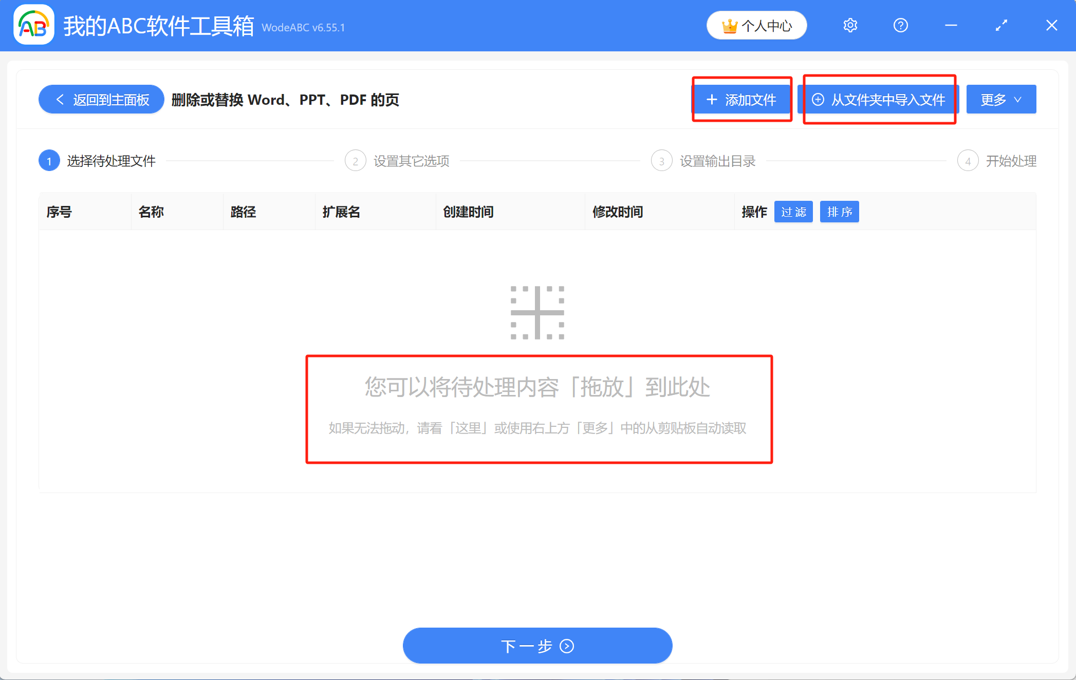Screen dimensions: 1076x680
Task: Open the help question mark icon
Action: point(900,25)
